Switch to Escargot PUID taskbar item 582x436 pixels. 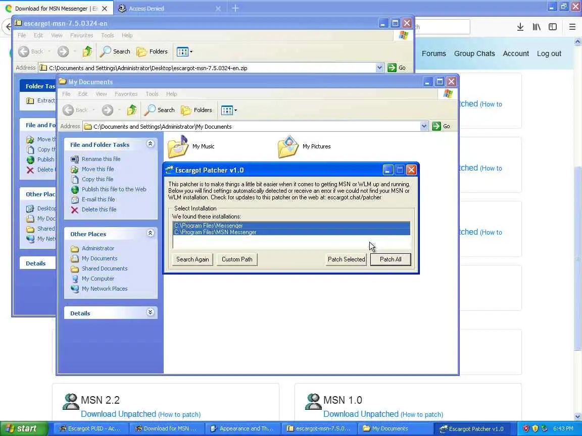click(90, 428)
